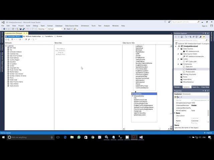
Task: Pin the Solution Explorer panel
Action: [x=205, y=33]
